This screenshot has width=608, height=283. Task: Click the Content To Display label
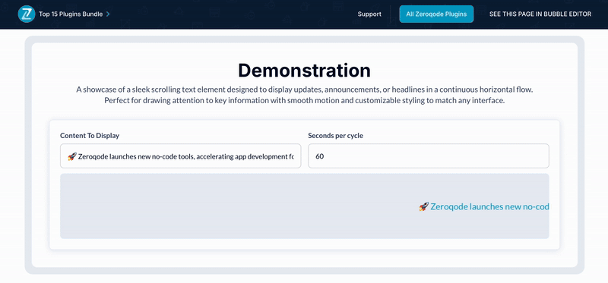[90, 136]
